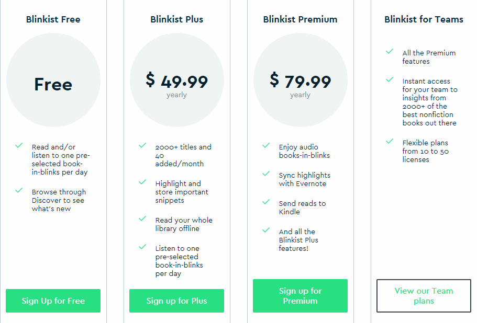Click checkmark beside 'All the Premium features'
Viewport: 477px width, 323px height.
coord(390,51)
